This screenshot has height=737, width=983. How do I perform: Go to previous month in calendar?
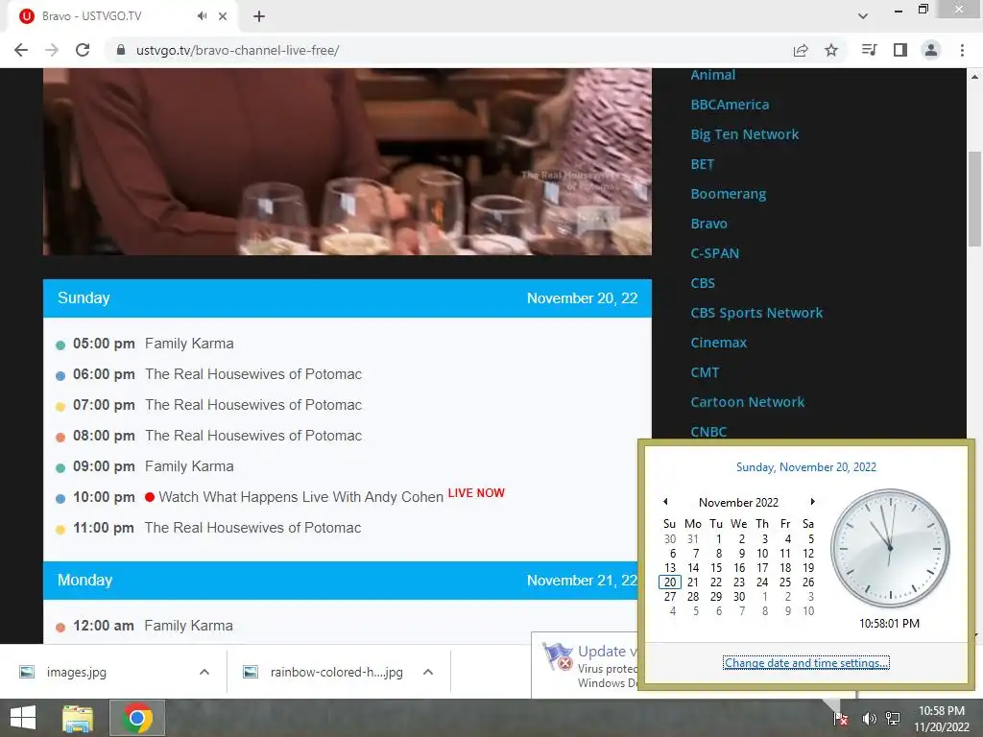665,501
